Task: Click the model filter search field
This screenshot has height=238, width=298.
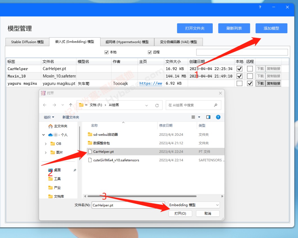Action: click(242, 52)
